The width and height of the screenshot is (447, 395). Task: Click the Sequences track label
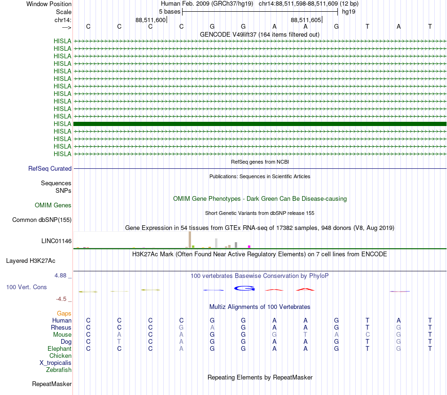(56, 183)
